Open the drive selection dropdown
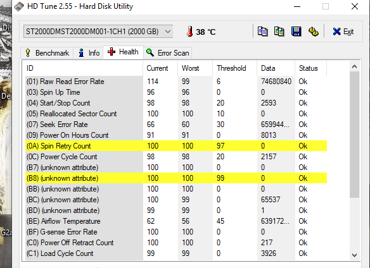The height and width of the screenshot is (268, 370). coord(98,32)
